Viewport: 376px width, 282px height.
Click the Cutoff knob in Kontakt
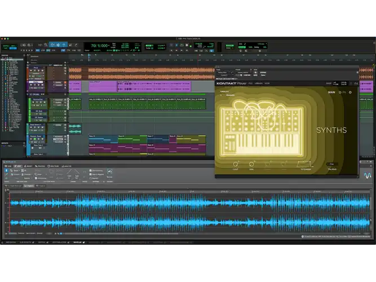coord(236,164)
